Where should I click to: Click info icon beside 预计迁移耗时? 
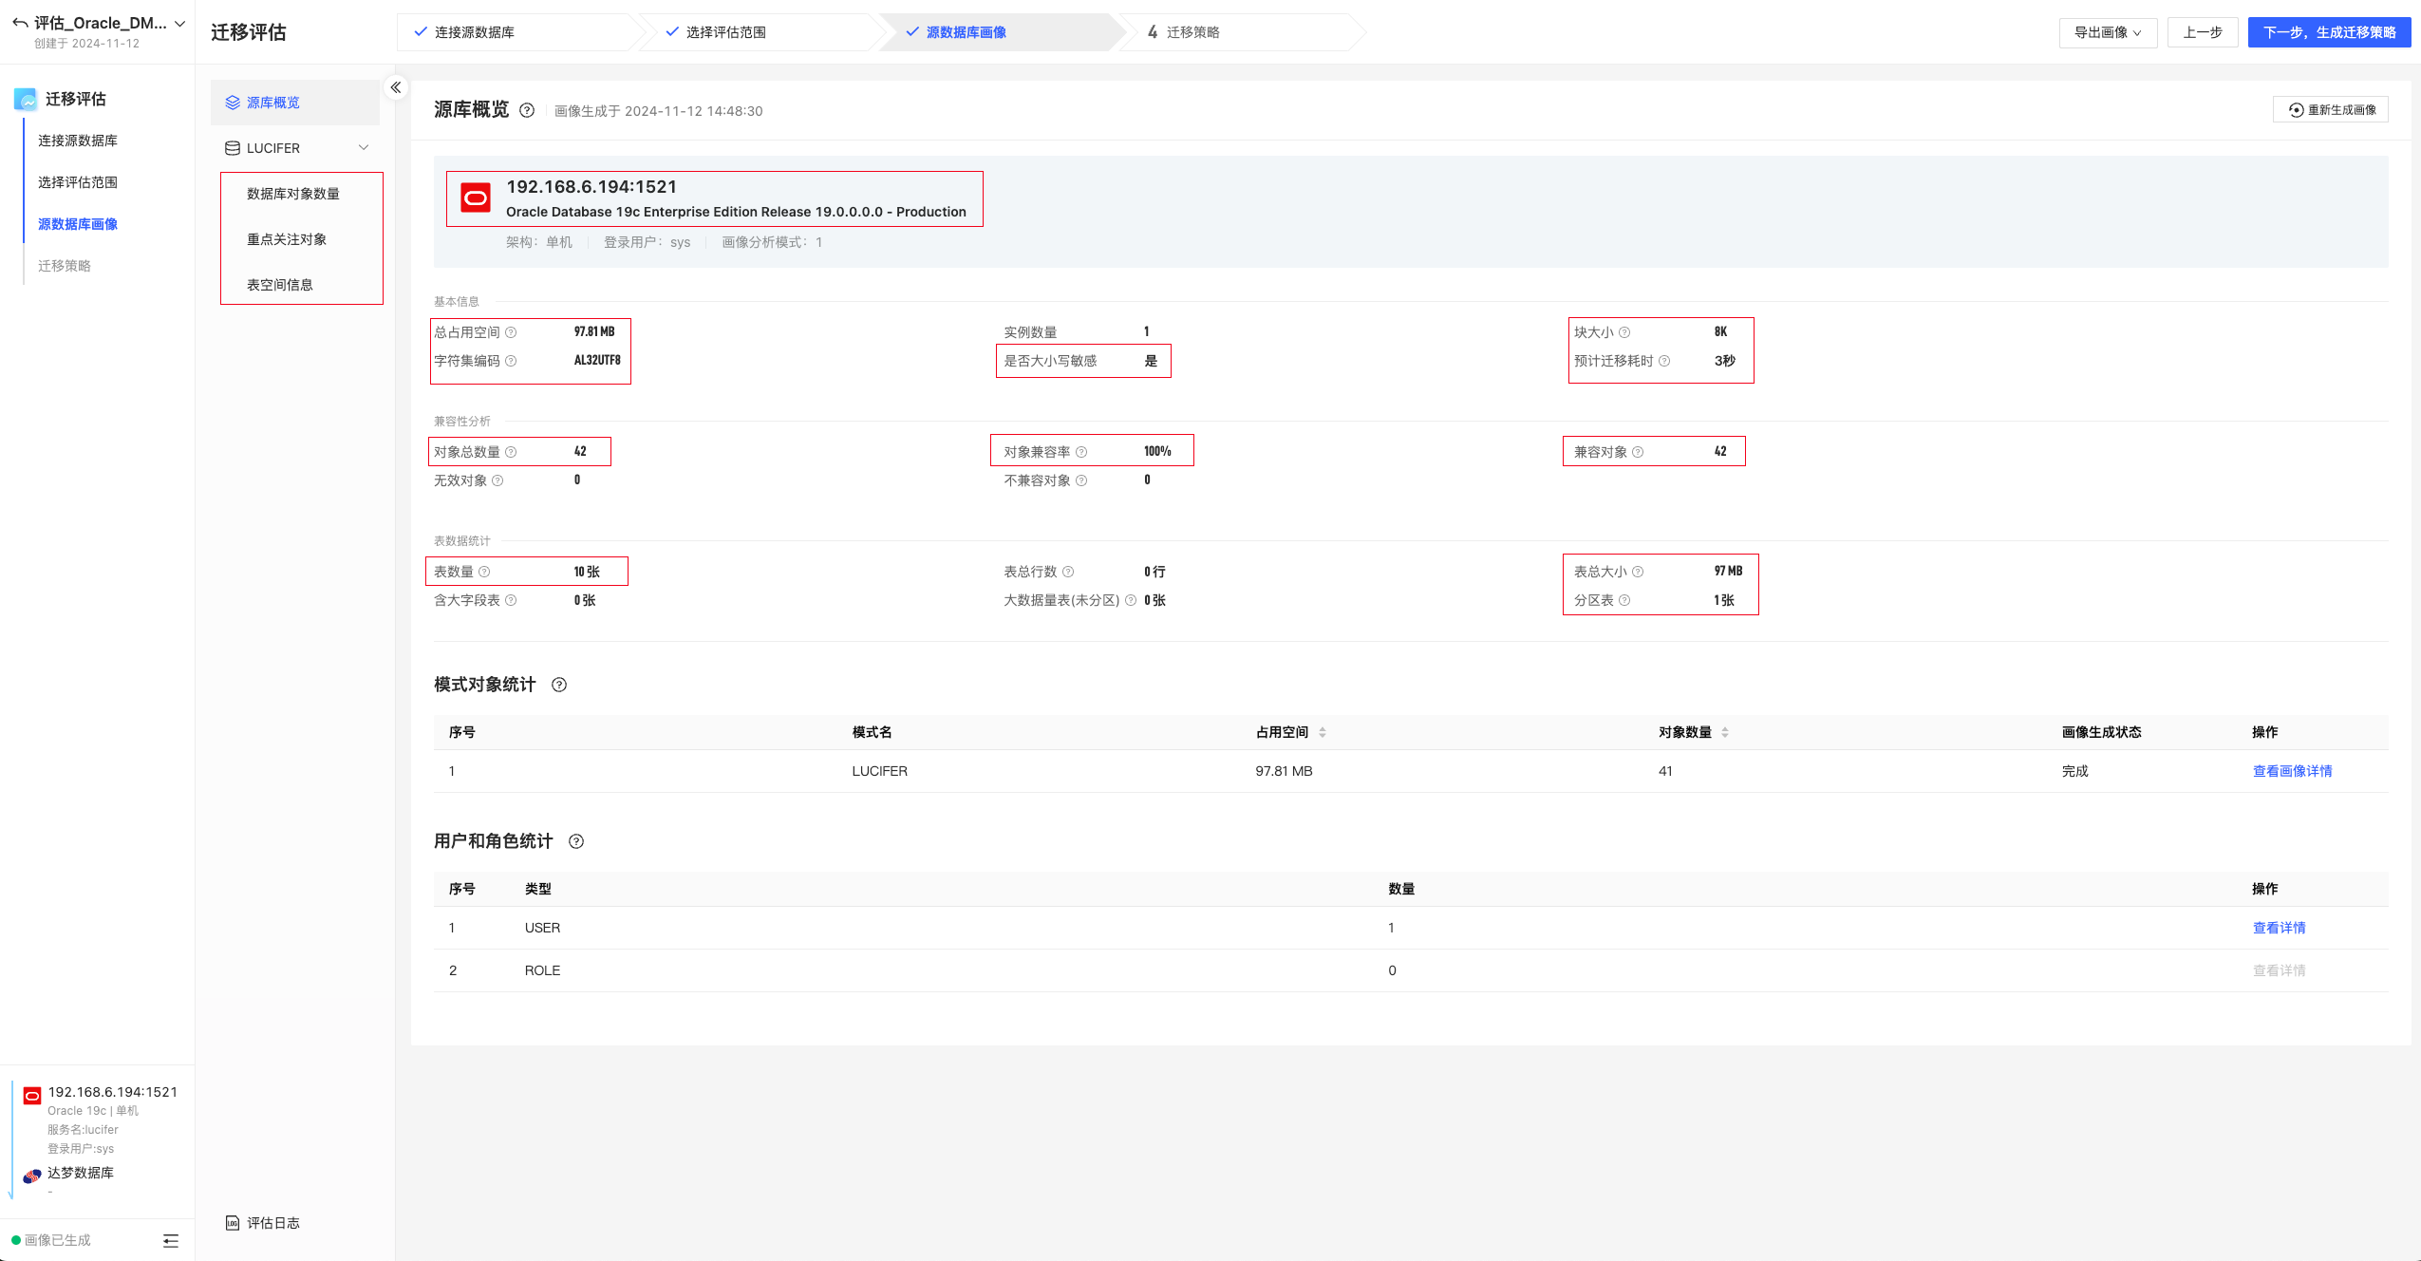coord(1664,361)
